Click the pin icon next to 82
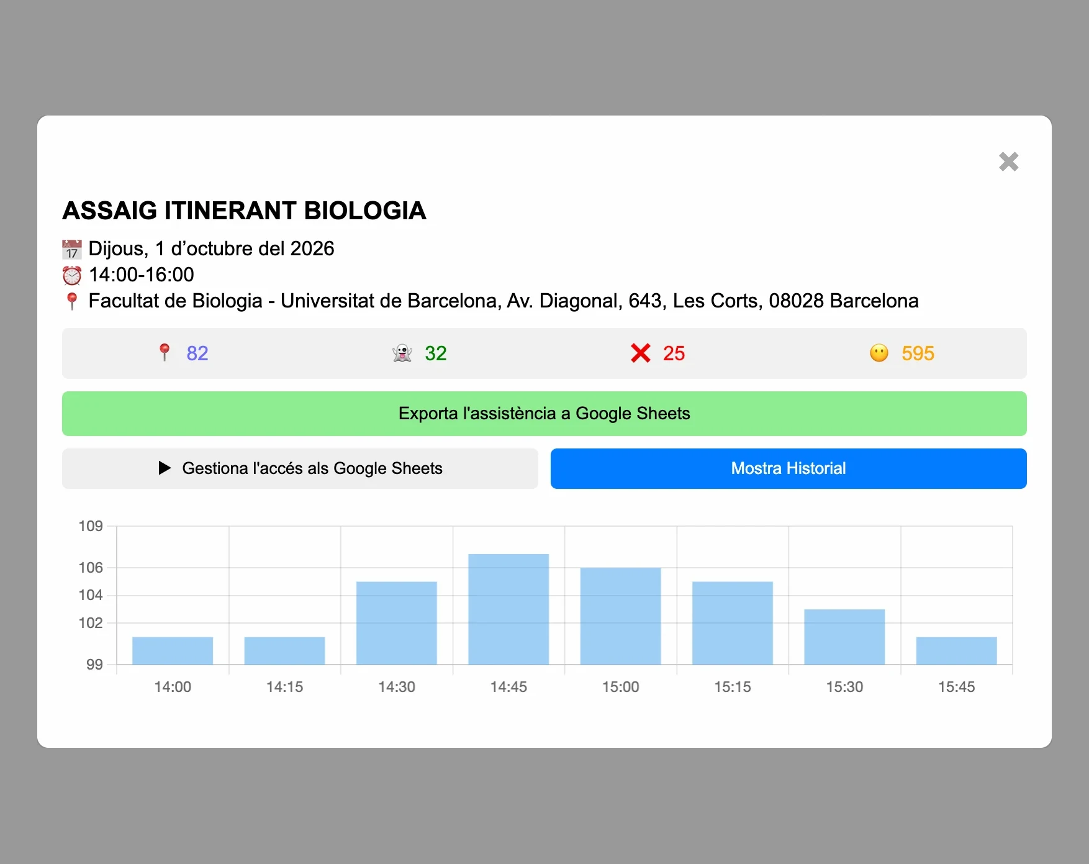This screenshot has width=1089, height=864. [x=165, y=353]
